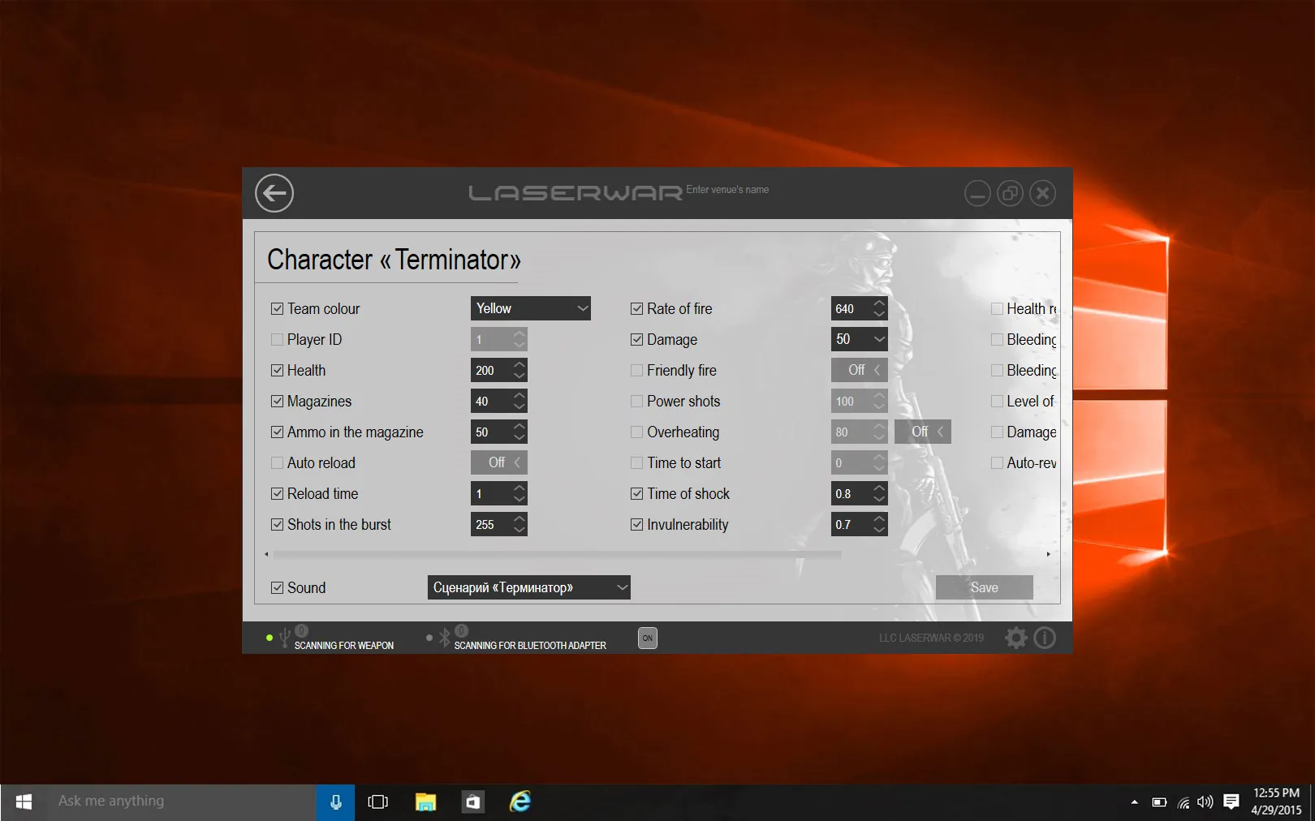Uncheck the Health checkbox
Viewport: 1315px width, 821px height.
(277, 371)
